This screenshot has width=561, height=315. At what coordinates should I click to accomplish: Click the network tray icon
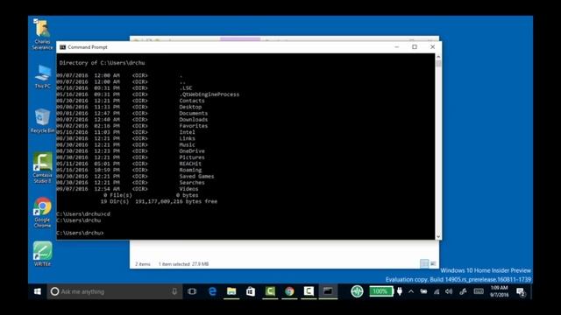437,291
